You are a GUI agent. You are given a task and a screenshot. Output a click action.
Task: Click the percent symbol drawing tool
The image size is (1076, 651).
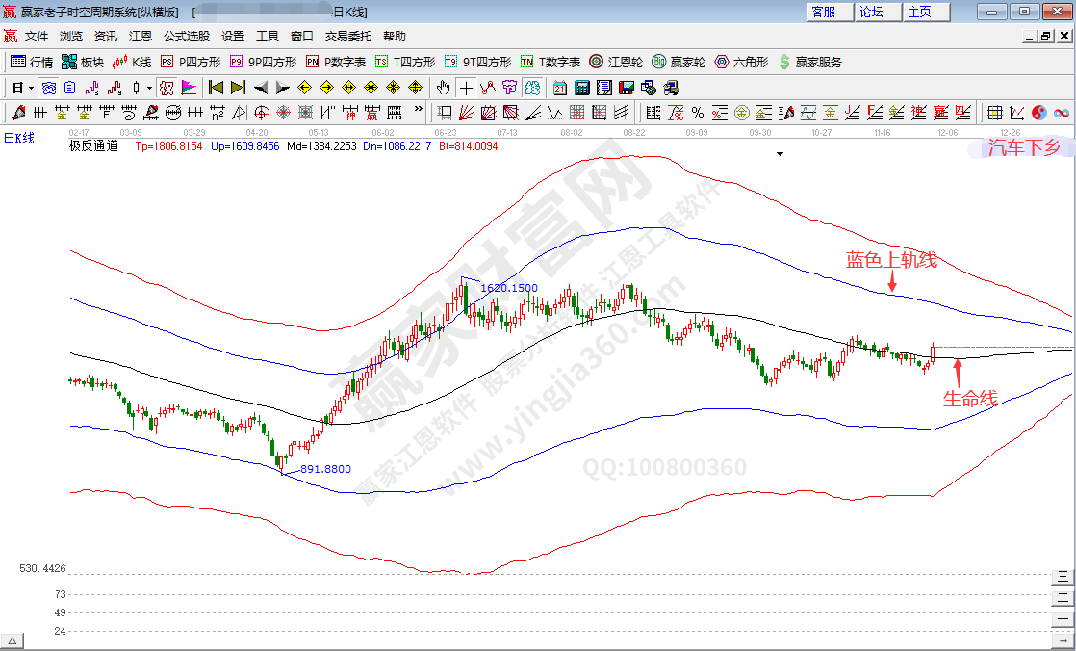[697, 113]
